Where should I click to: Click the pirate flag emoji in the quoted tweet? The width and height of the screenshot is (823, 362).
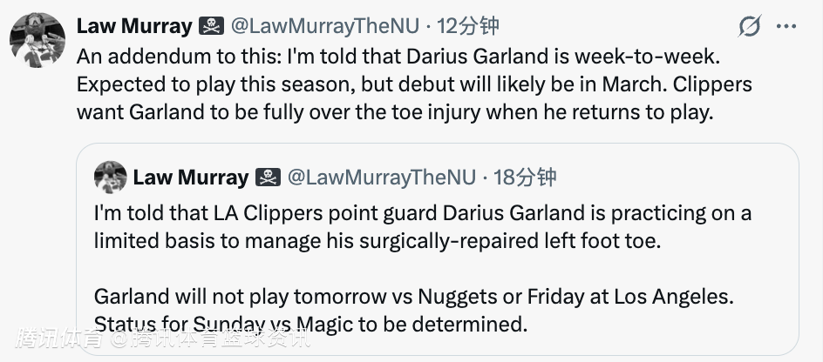click(x=268, y=178)
